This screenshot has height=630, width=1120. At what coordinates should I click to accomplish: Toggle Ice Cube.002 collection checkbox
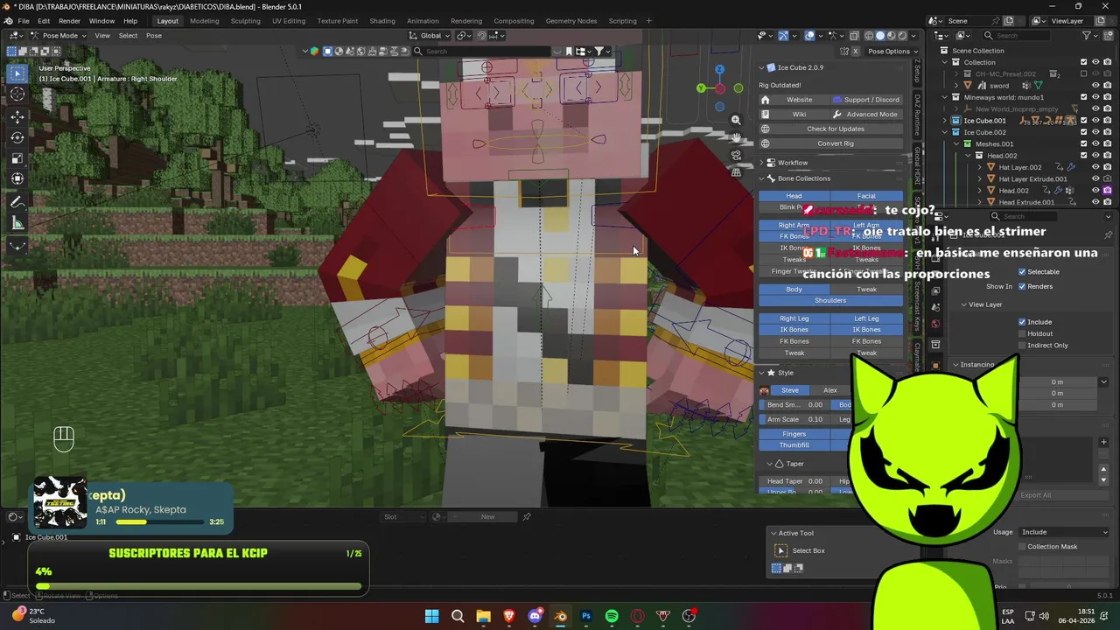(1084, 132)
